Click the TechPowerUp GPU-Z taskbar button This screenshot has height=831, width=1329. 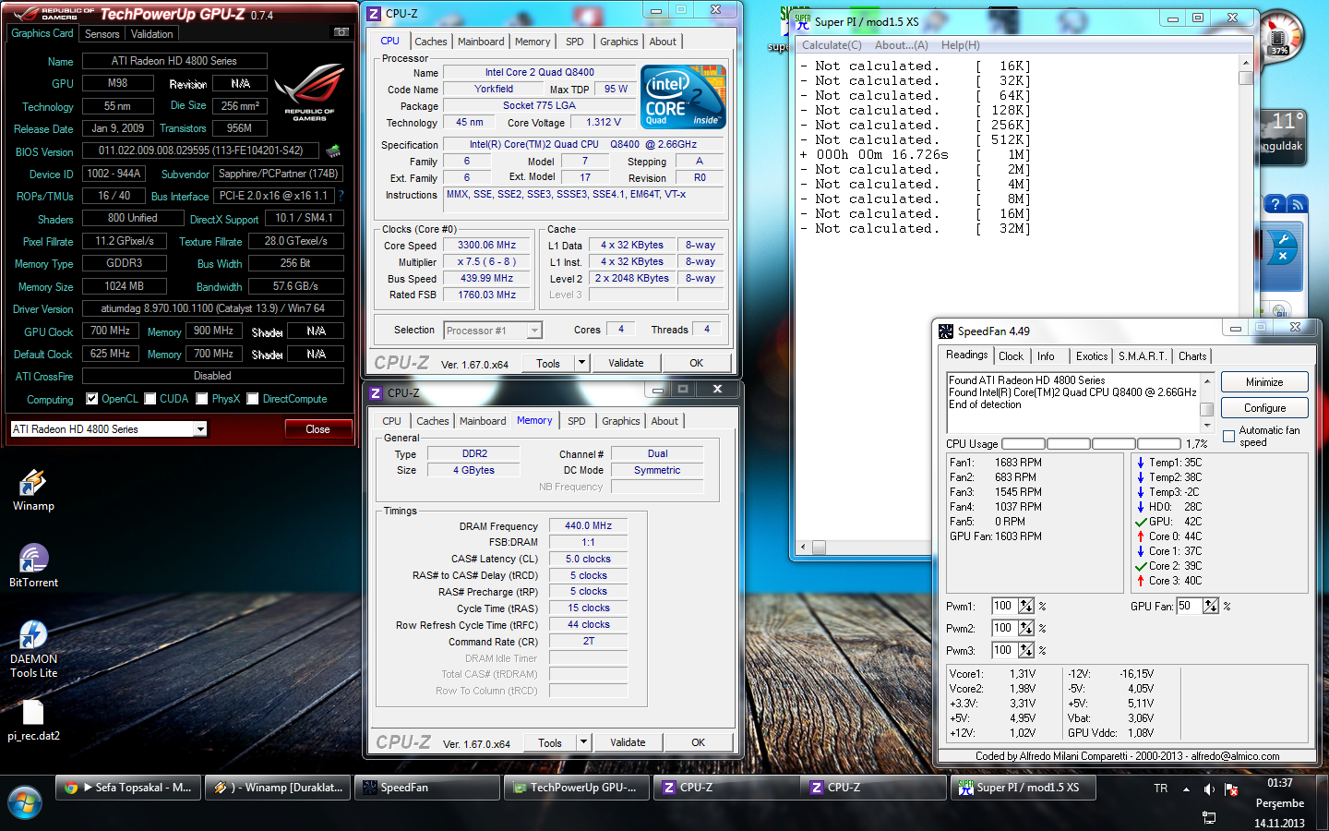click(x=577, y=788)
